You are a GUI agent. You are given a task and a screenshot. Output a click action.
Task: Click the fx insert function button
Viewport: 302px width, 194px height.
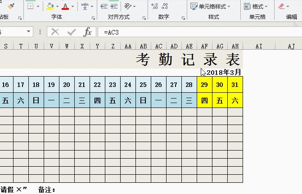click(x=88, y=32)
